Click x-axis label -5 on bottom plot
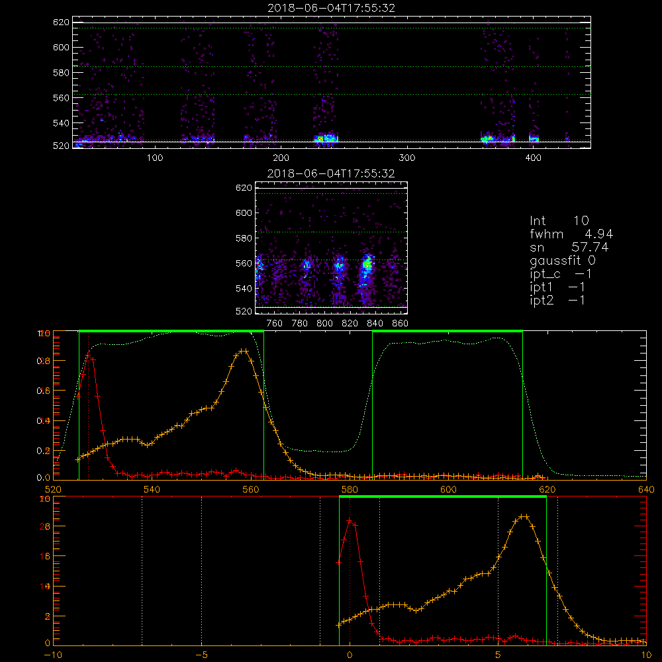The height and width of the screenshot is (662, 662). point(201,655)
